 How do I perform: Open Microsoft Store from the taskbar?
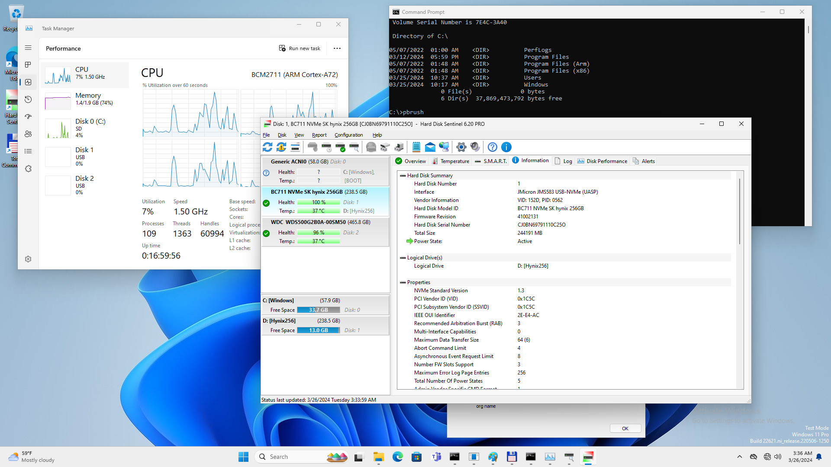coord(416,457)
